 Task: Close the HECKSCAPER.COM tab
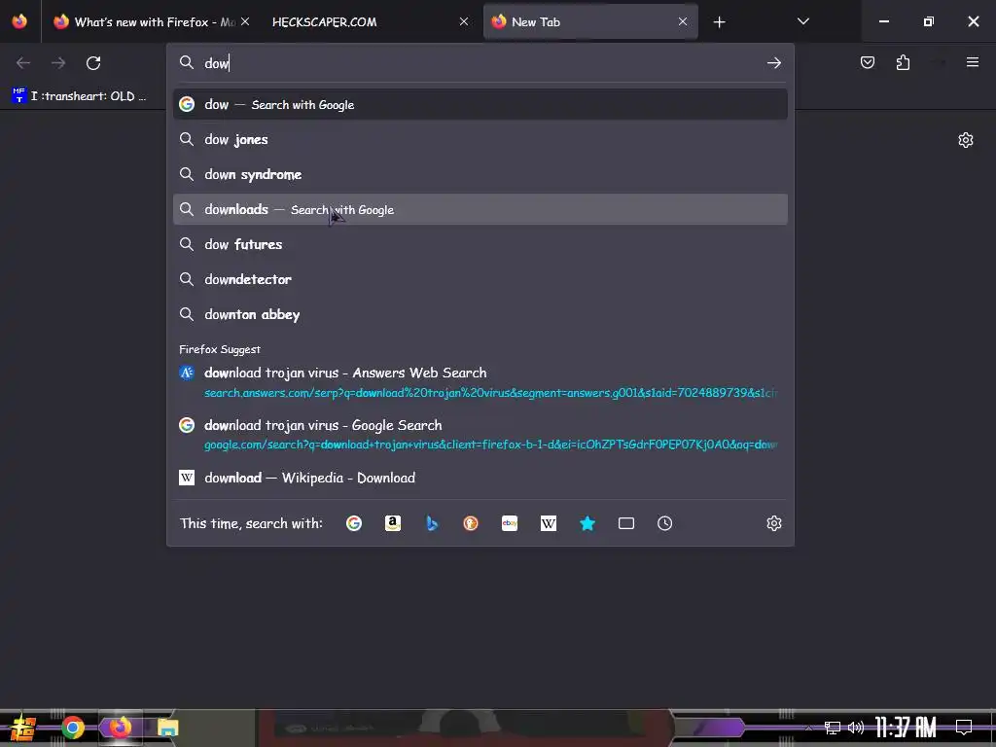464,21
